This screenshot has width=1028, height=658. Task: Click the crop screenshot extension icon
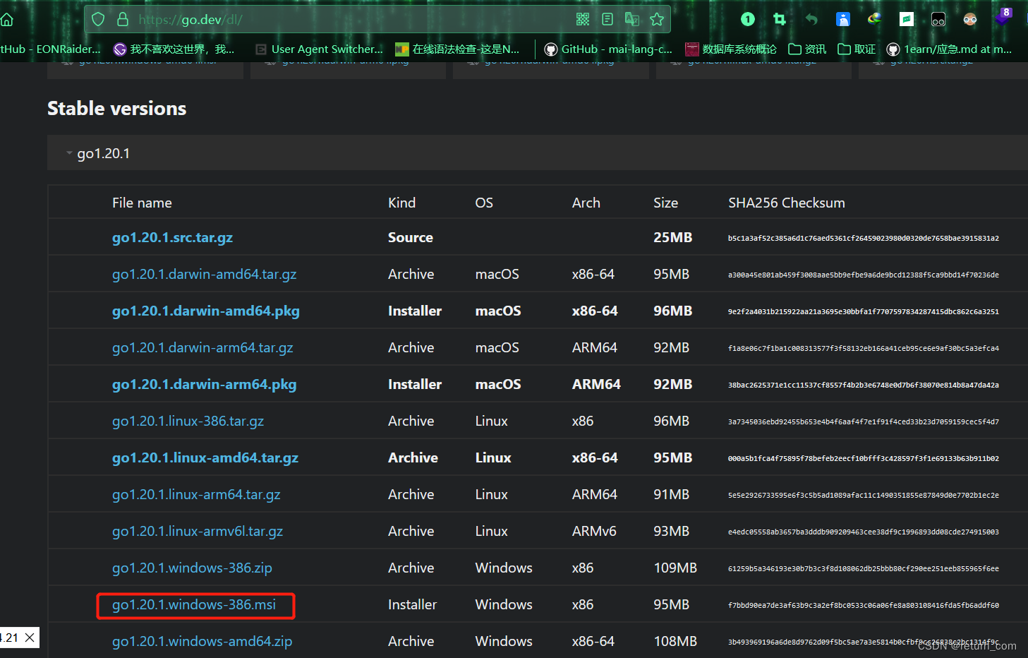coord(780,19)
